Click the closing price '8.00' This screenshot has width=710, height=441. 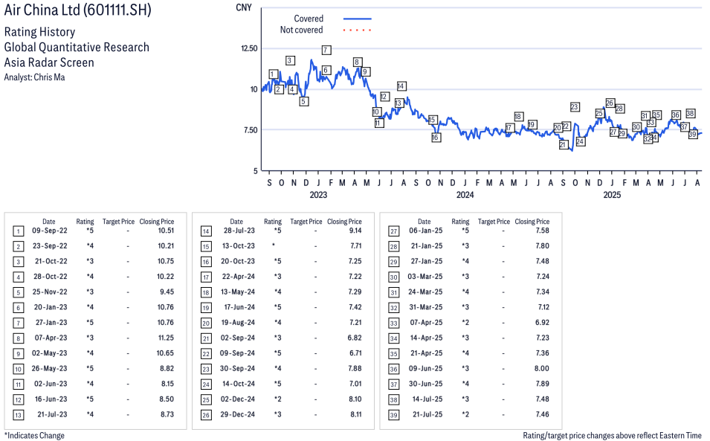click(542, 369)
